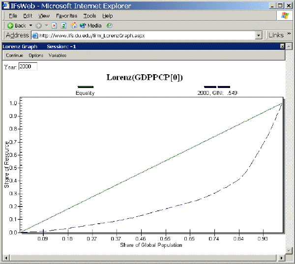Screen dimensions: 295x264
Task: Click the horizontal scrollbar left arrow
Action: [6, 258]
